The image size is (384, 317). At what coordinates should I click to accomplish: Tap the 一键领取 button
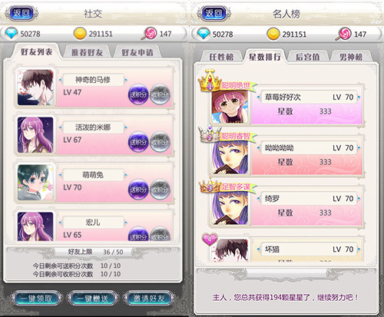pyautogui.click(x=36, y=299)
